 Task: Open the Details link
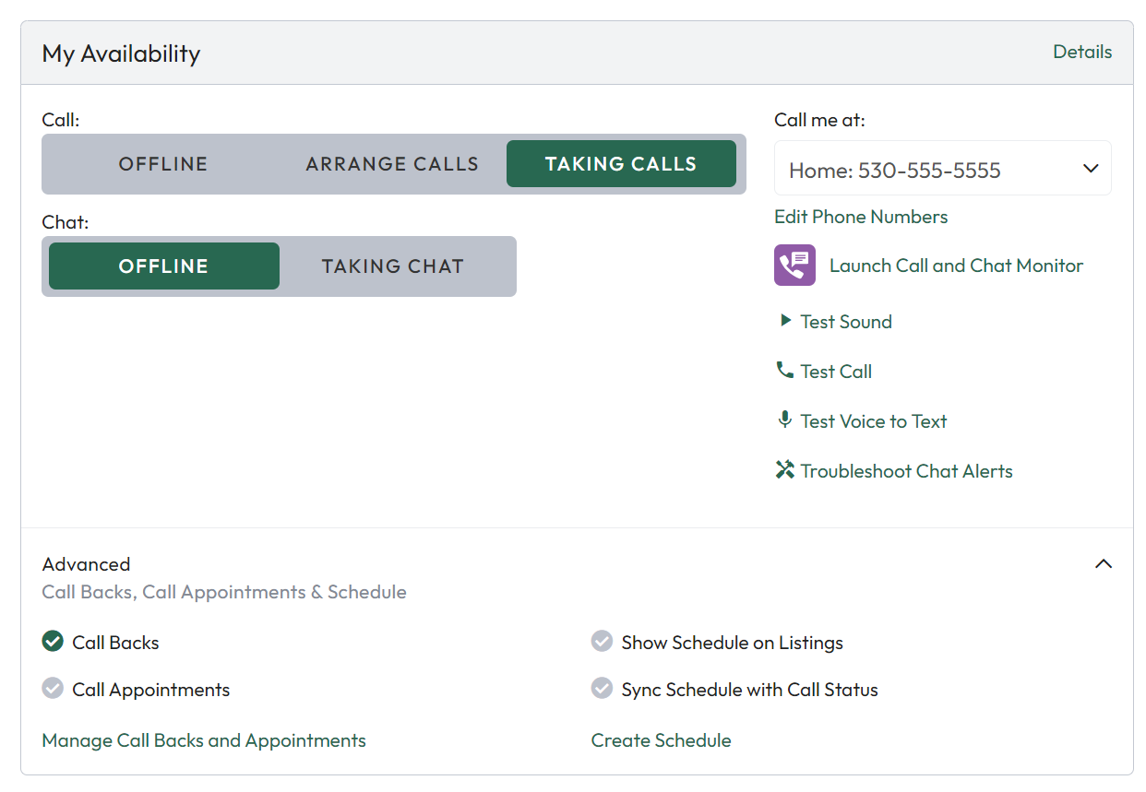tap(1082, 52)
